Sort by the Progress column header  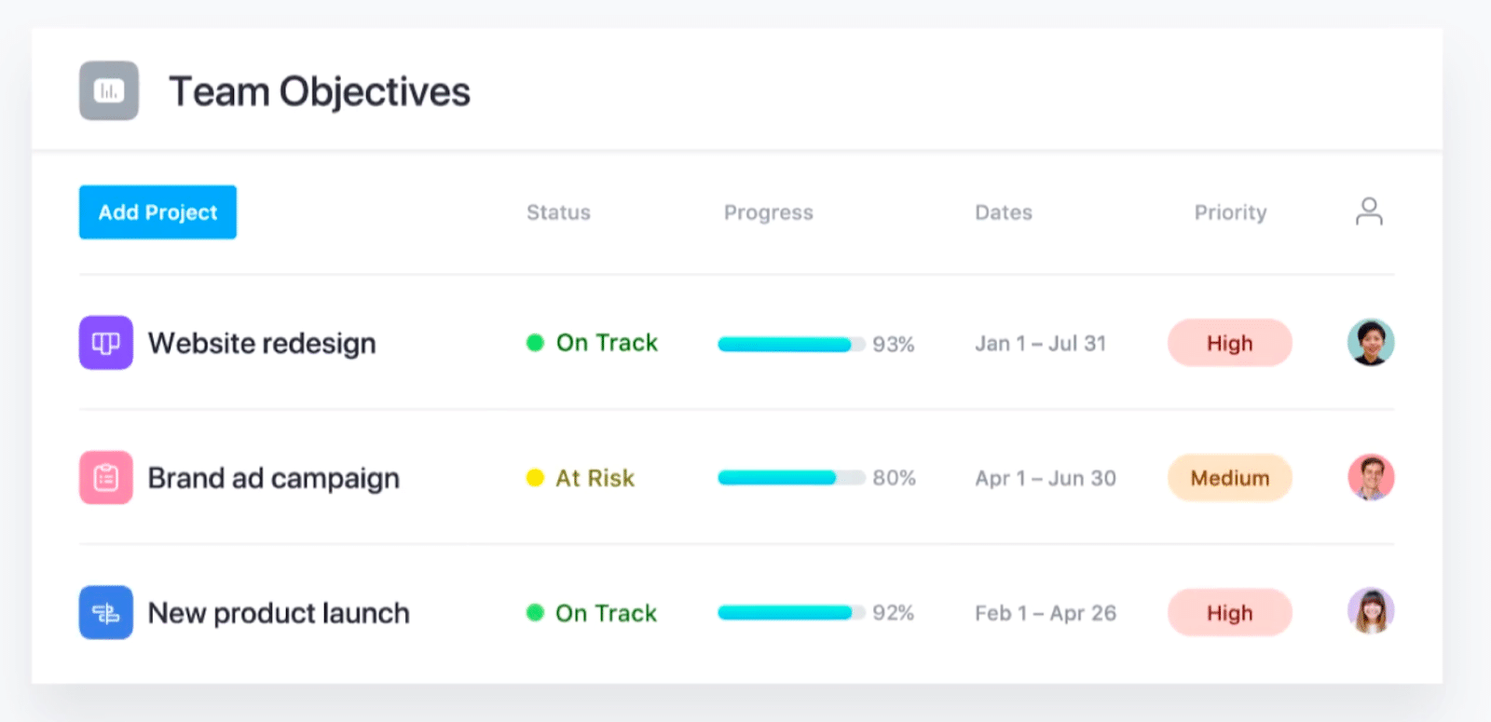(x=768, y=212)
